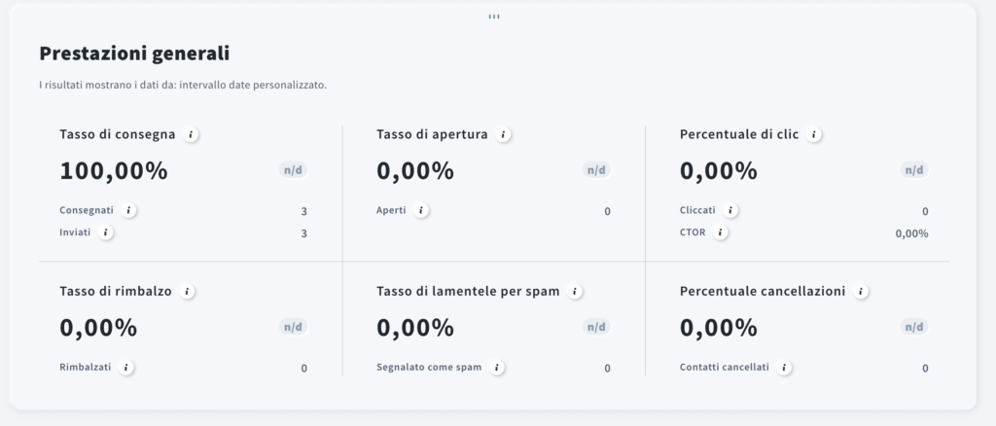This screenshot has width=996, height=426.
Task: Click the n/d badge under Tasso di apertura
Action: click(x=596, y=170)
